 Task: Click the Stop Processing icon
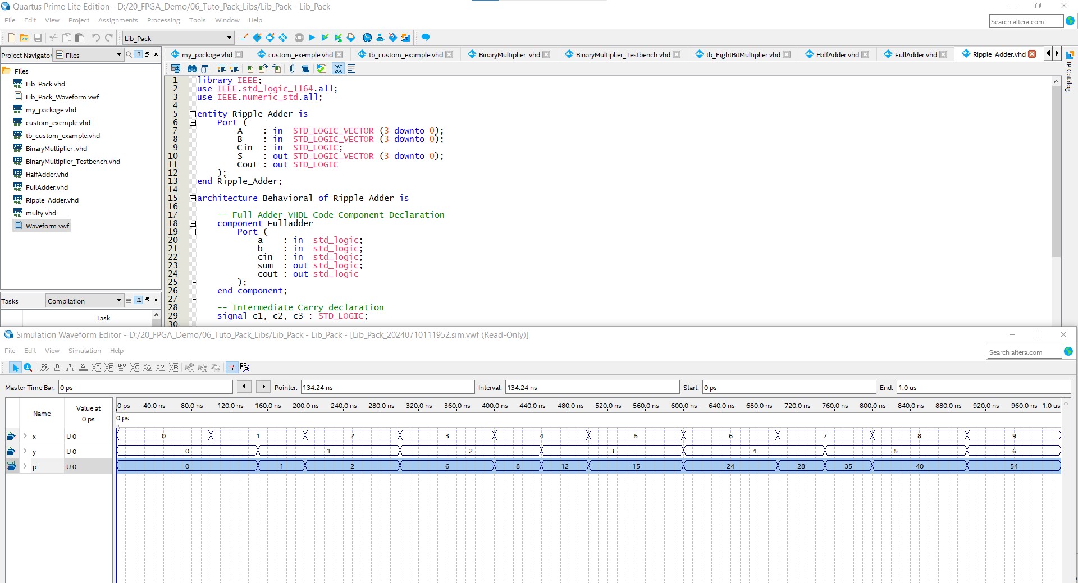pos(299,38)
